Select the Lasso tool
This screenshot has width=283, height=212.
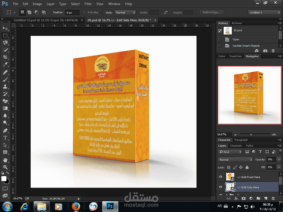tap(5, 43)
